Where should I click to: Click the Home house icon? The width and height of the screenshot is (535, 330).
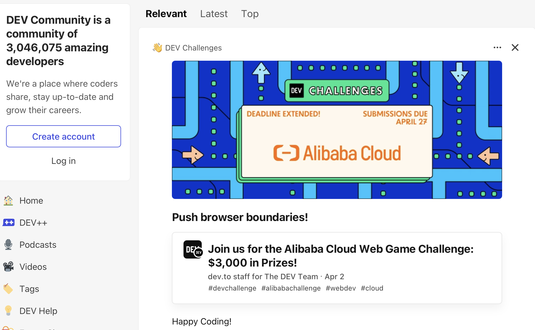click(8, 201)
